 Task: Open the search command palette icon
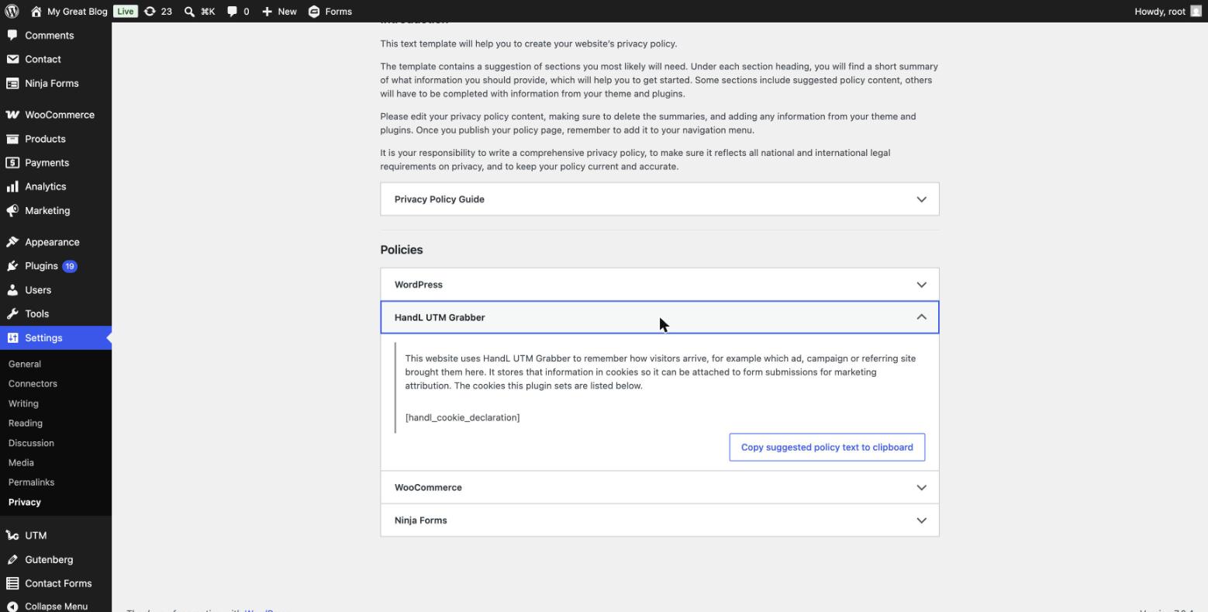[x=189, y=11]
